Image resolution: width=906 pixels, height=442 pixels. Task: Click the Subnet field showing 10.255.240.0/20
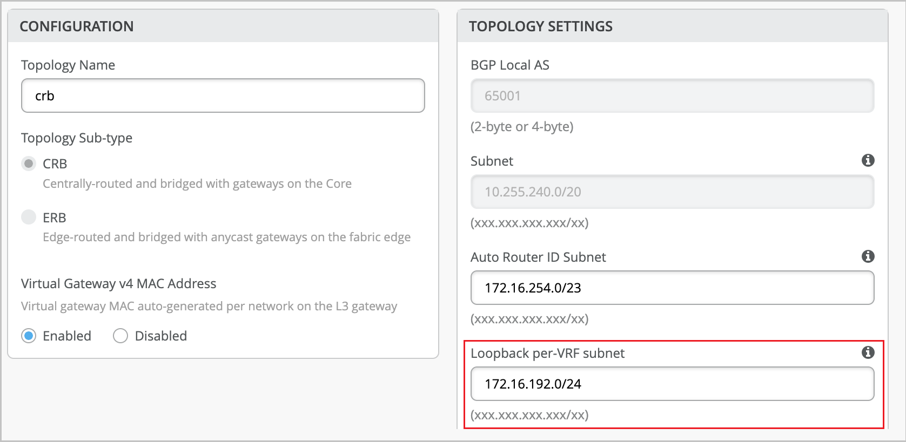pyautogui.click(x=672, y=192)
